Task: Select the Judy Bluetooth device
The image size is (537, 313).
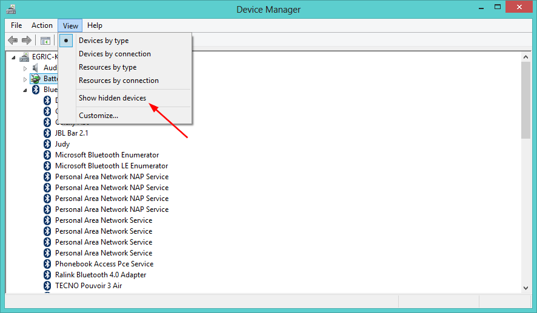Action: coord(62,144)
